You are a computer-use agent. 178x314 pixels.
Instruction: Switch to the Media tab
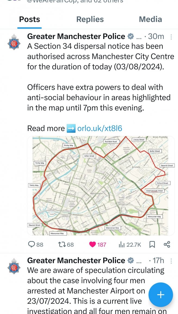click(150, 19)
